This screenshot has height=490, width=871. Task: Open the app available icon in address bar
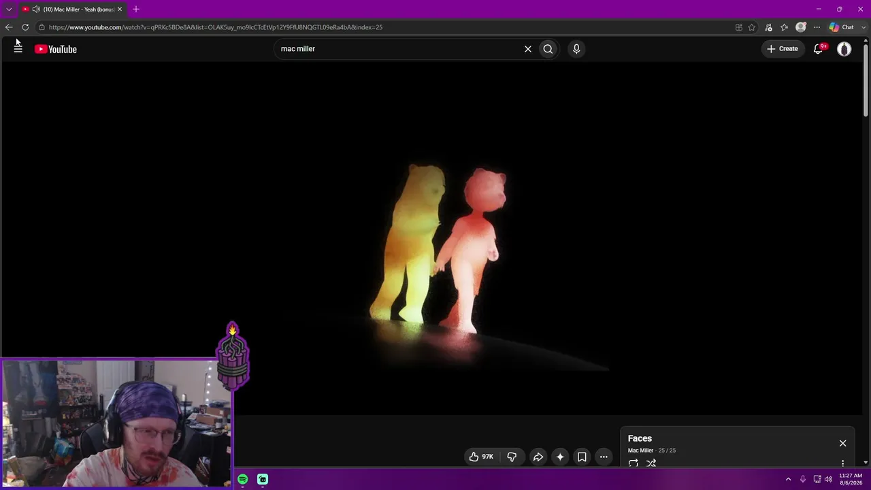pos(738,27)
